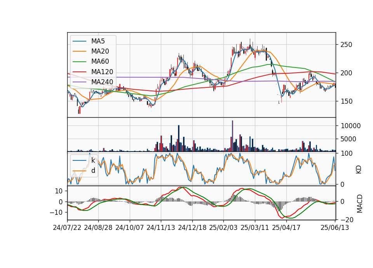Click the d legend label in KD panel
373x268 pixels.
coord(93,171)
